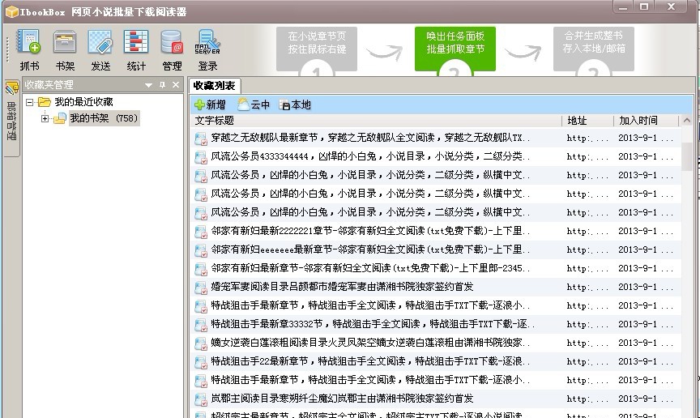Collapse the 我的最近收藏 tree node
This screenshot has width=700, height=418.
click(29, 102)
